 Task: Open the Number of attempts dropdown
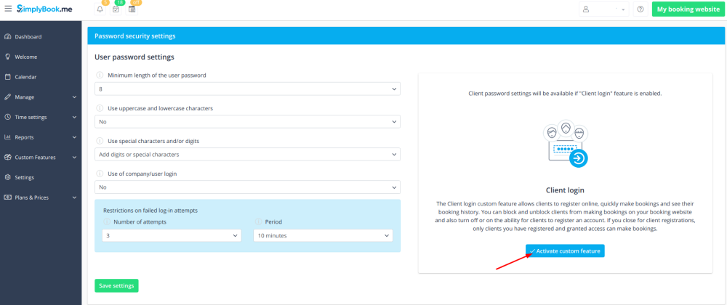172,235
